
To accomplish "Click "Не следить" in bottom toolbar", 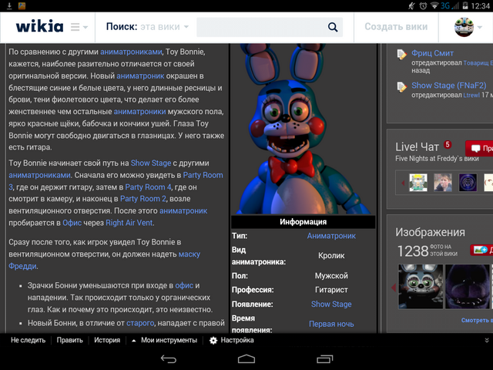I will [x=28, y=340].
